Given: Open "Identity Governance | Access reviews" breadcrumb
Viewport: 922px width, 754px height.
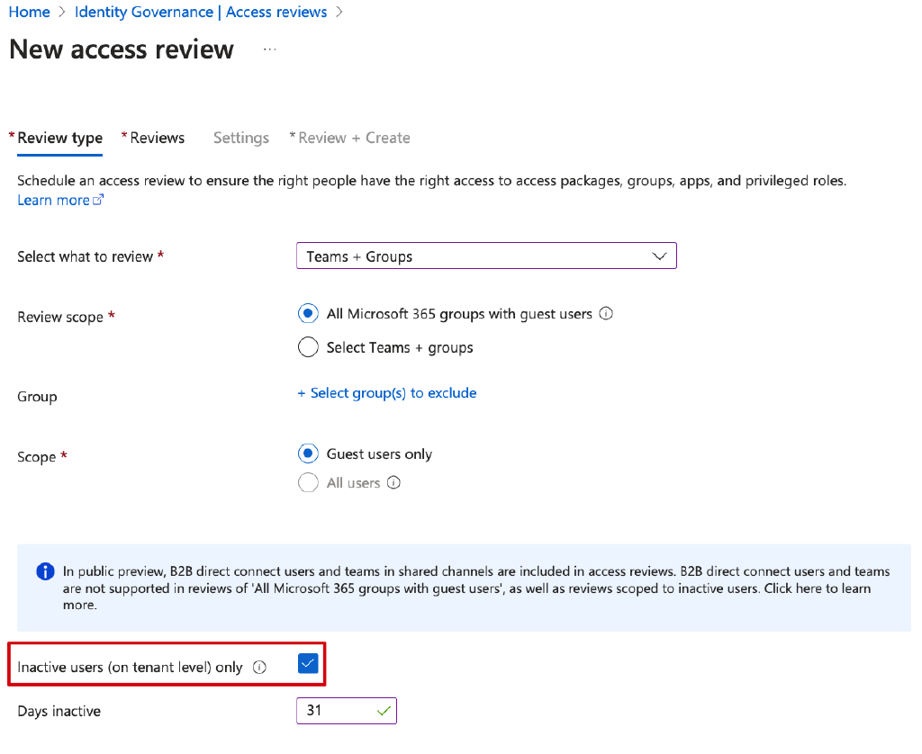Looking at the screenshot, I should pos(200,12).
